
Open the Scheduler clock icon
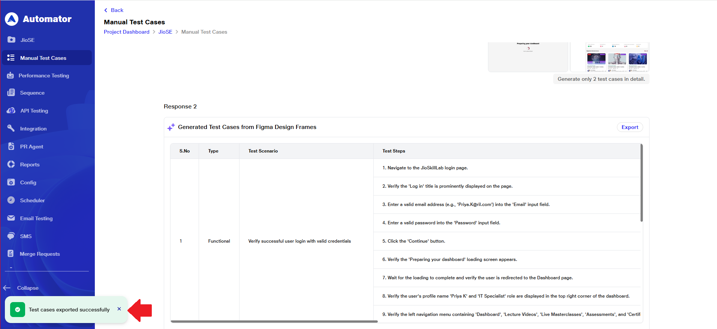pos(11,200)
